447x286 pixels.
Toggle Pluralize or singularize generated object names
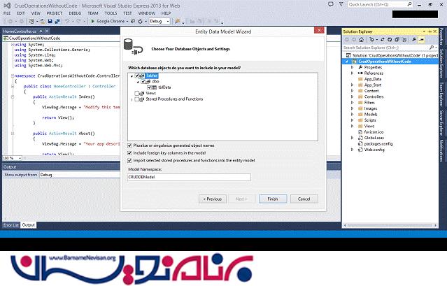pyautogui.click(x=131, y=145)
